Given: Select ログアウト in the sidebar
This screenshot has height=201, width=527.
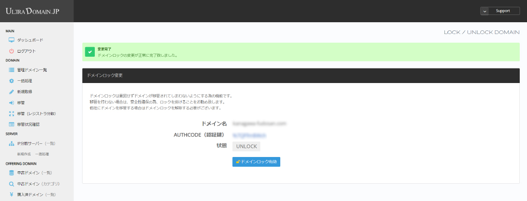Looking at the screenshot, I should coord(27,51).
